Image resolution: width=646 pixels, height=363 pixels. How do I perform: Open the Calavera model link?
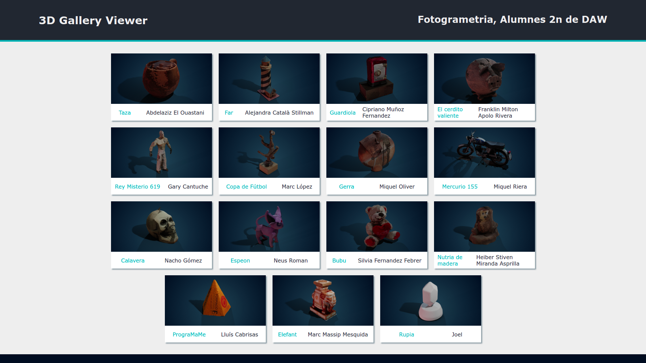tap(133, 260)
